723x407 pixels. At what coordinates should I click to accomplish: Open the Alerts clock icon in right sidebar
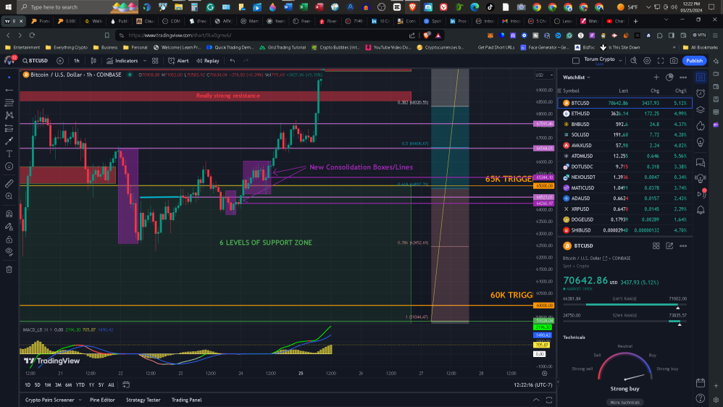[x=701, y=94]
